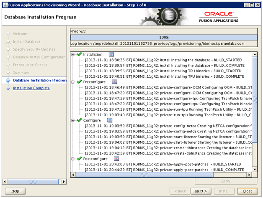
Task: Select the Welcome step in sidebar
Action: pyautogui.click(x=21, y=34)
